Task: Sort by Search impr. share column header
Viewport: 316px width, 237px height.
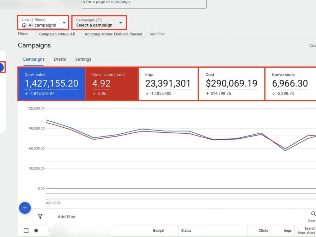Action: (307, 231)
